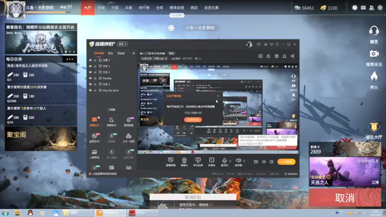
Task: Toggle visibility of 文本 3 source
Action: pyautogui.click(x=90, y=72)
